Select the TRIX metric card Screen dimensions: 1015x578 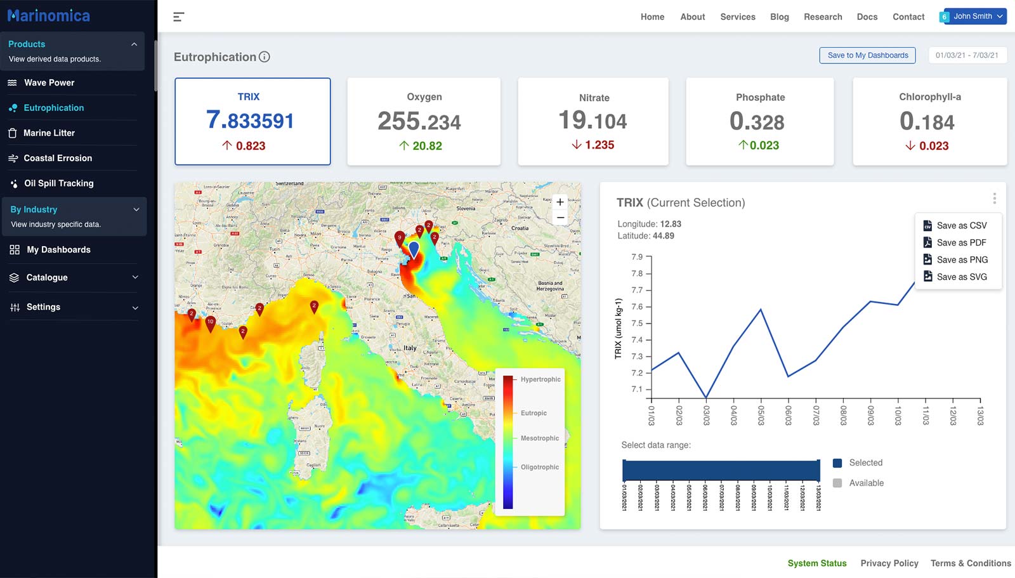pyautogui.click(x=252, y=121)
